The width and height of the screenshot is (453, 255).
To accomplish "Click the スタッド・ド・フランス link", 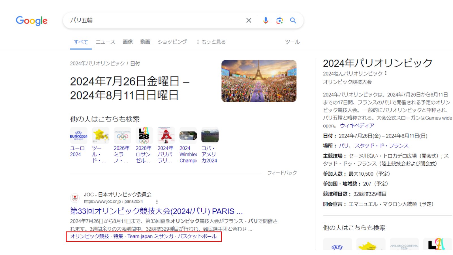I will tap(382, 146).
